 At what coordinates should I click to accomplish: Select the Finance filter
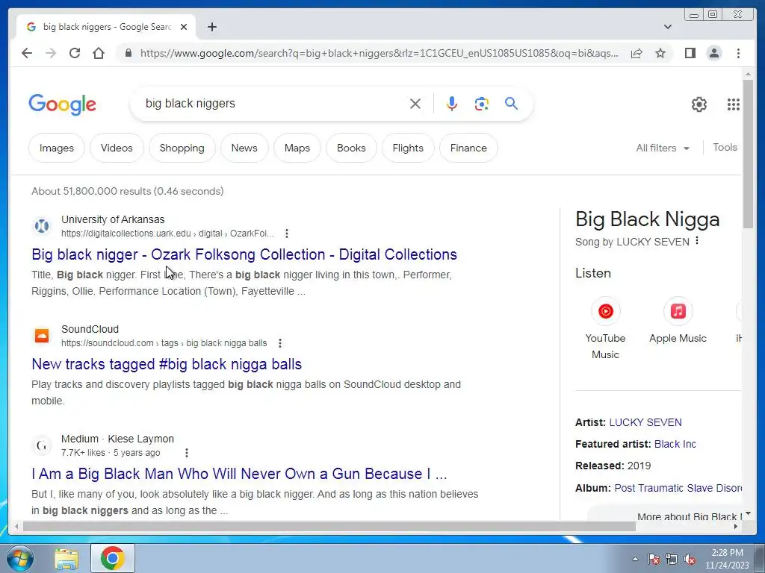click(468, 148)
